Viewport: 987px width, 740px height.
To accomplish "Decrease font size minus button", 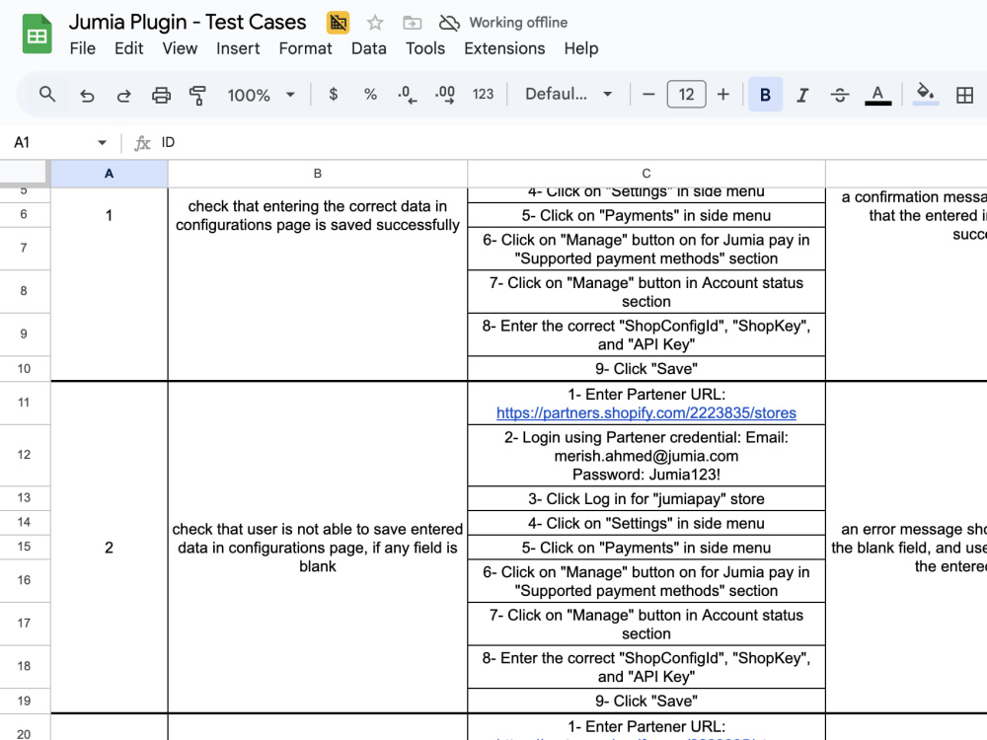I will tap(648, 95).
